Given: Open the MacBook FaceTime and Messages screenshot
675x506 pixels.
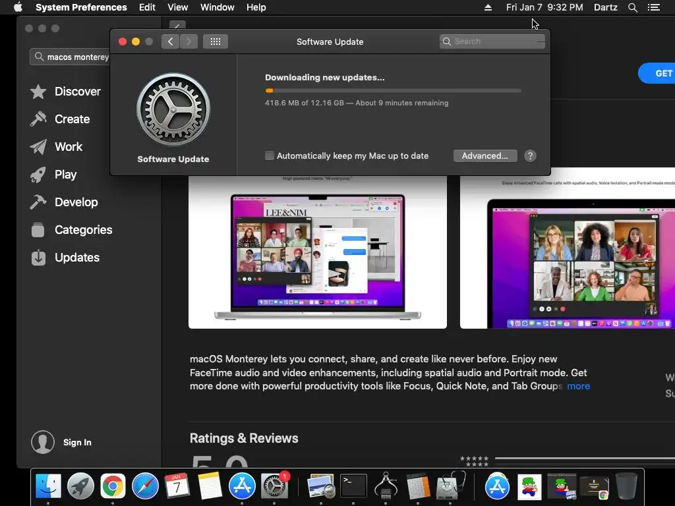Looking at the screenshot, I should tap(318, 252).
